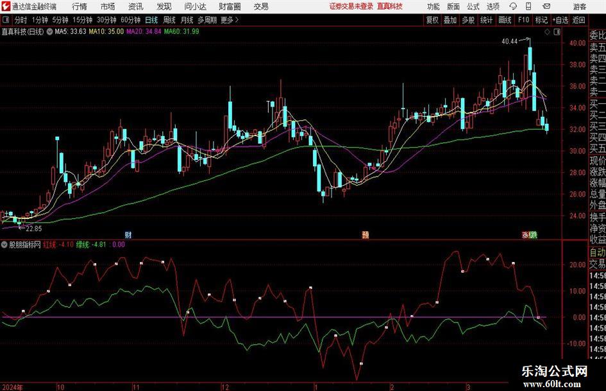Screen dimensions: 606x391
Task: Click the 股朋指标网 indicator name
Action: pos(25,245)
